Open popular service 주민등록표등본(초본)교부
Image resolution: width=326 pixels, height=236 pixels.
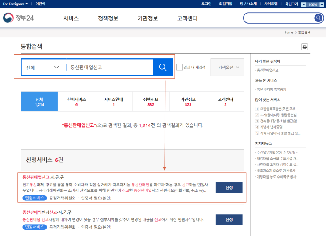(278, 109)
